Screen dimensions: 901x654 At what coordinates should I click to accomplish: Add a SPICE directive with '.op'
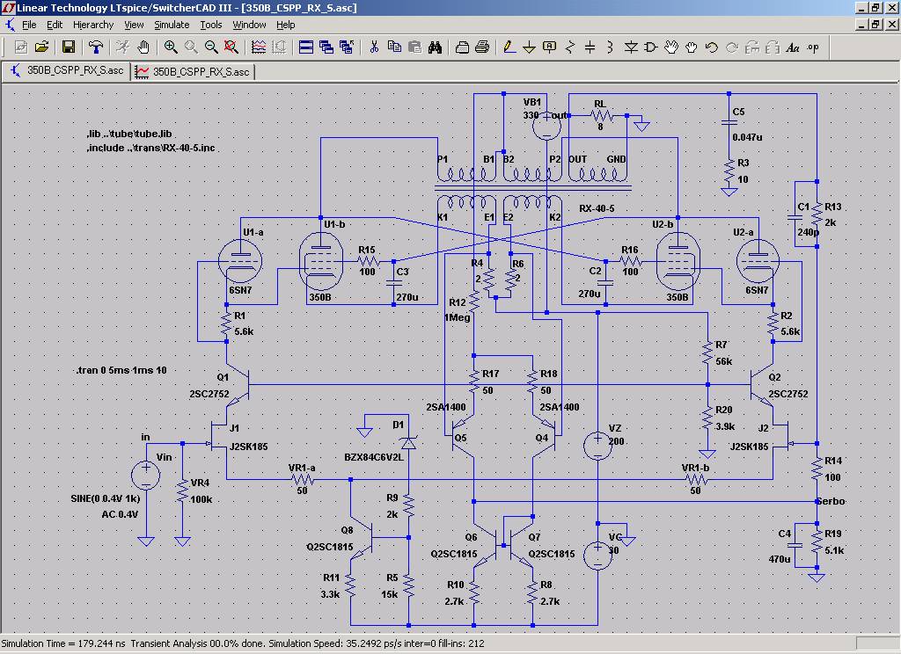click(813, 47)
